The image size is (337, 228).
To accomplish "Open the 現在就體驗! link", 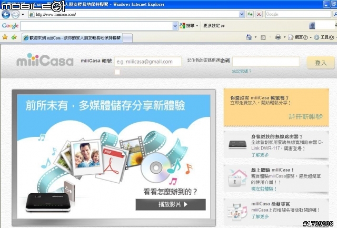I will coord(264,189).
